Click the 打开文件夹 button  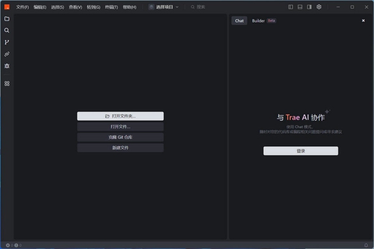120,116
